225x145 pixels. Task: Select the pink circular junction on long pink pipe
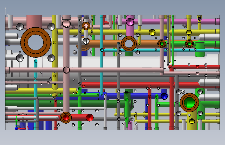click(66, 70)
